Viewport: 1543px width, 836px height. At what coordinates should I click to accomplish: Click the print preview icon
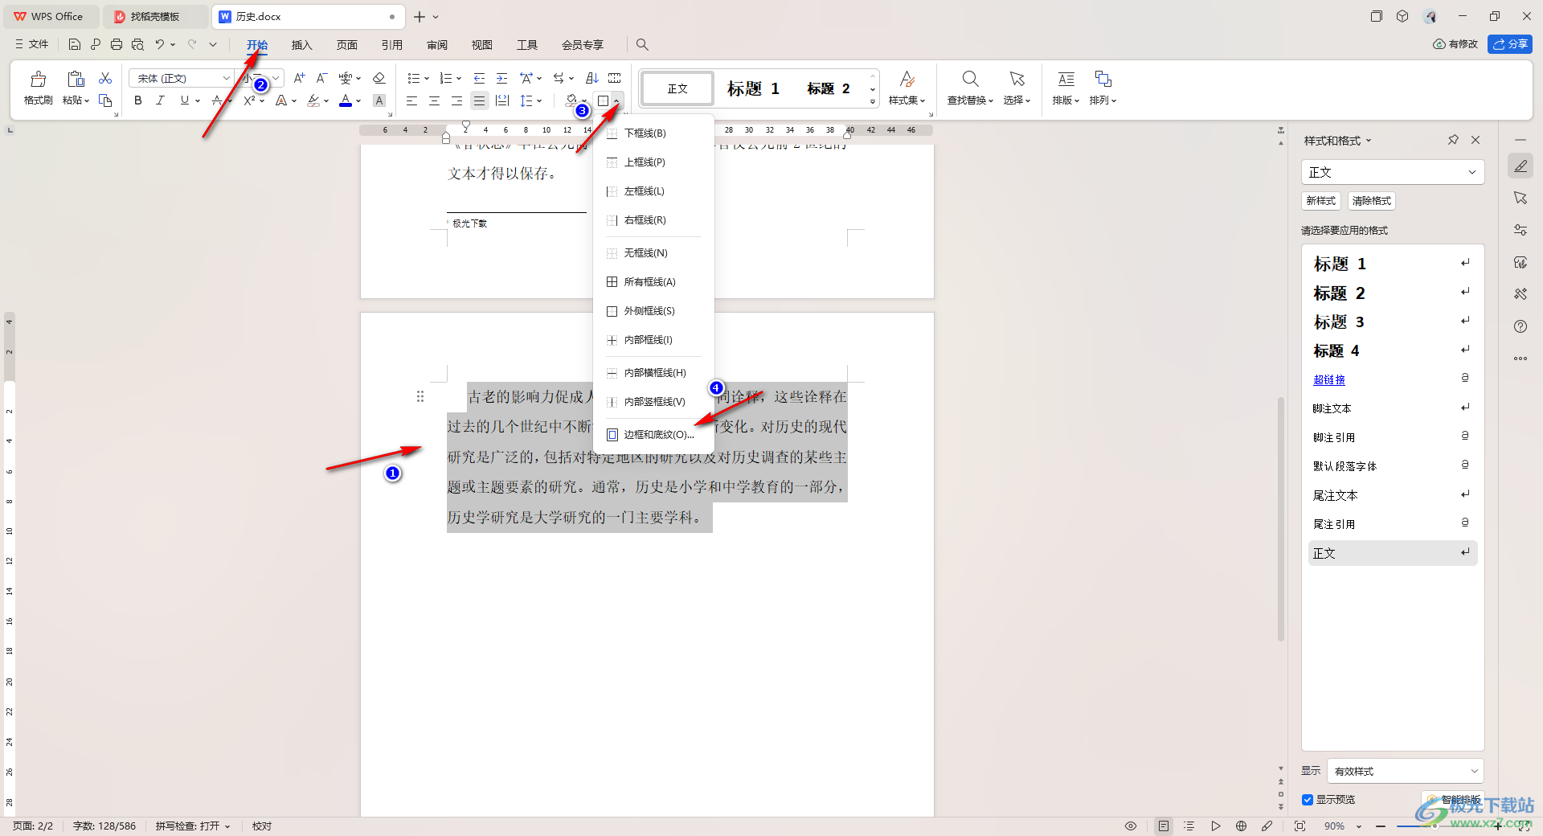pos(137,44)
